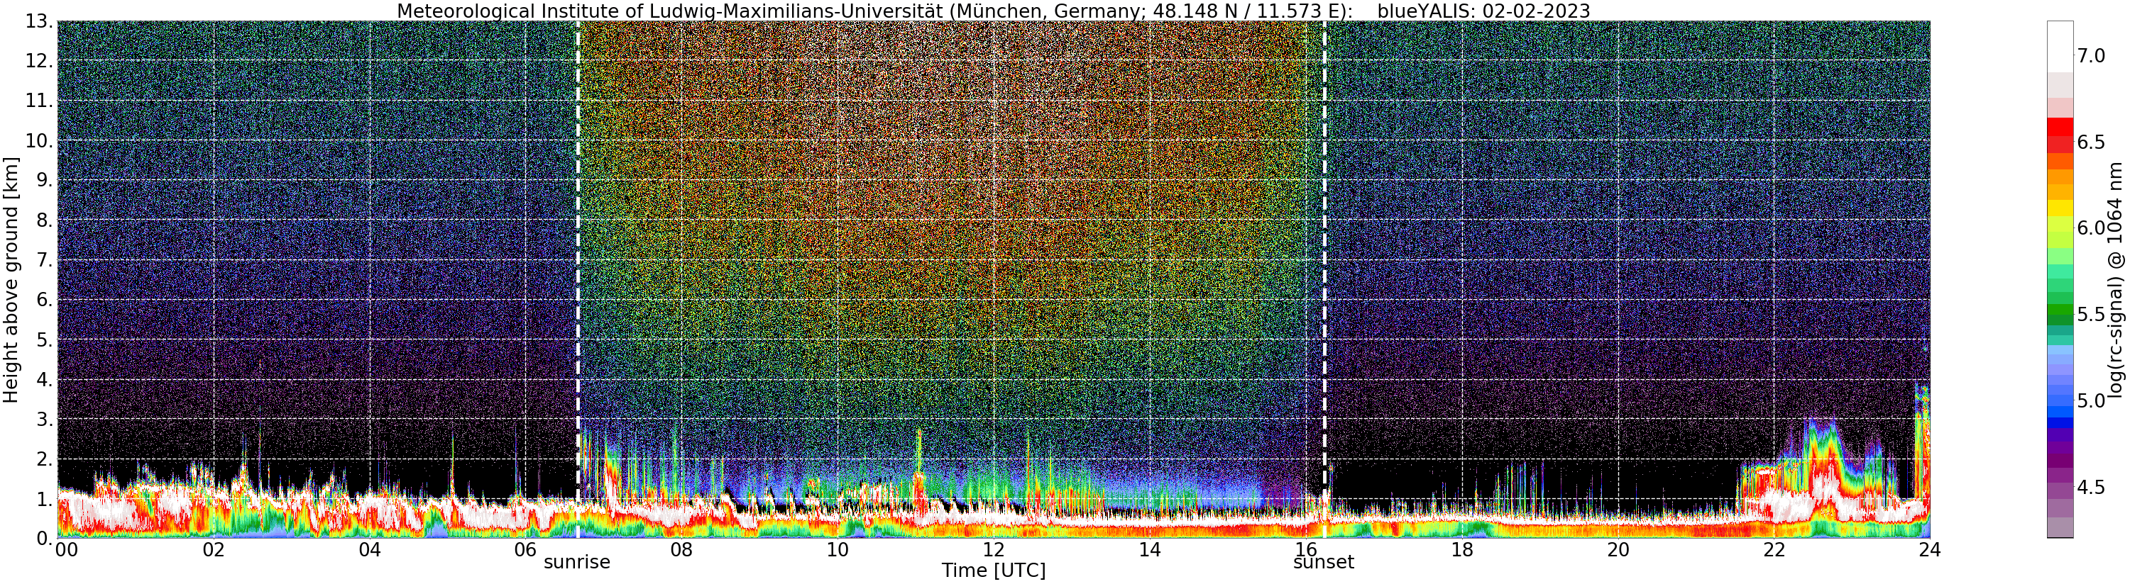Click the time axis tick '20'
Screen dimensions: 2130x584
(1618, 550)
